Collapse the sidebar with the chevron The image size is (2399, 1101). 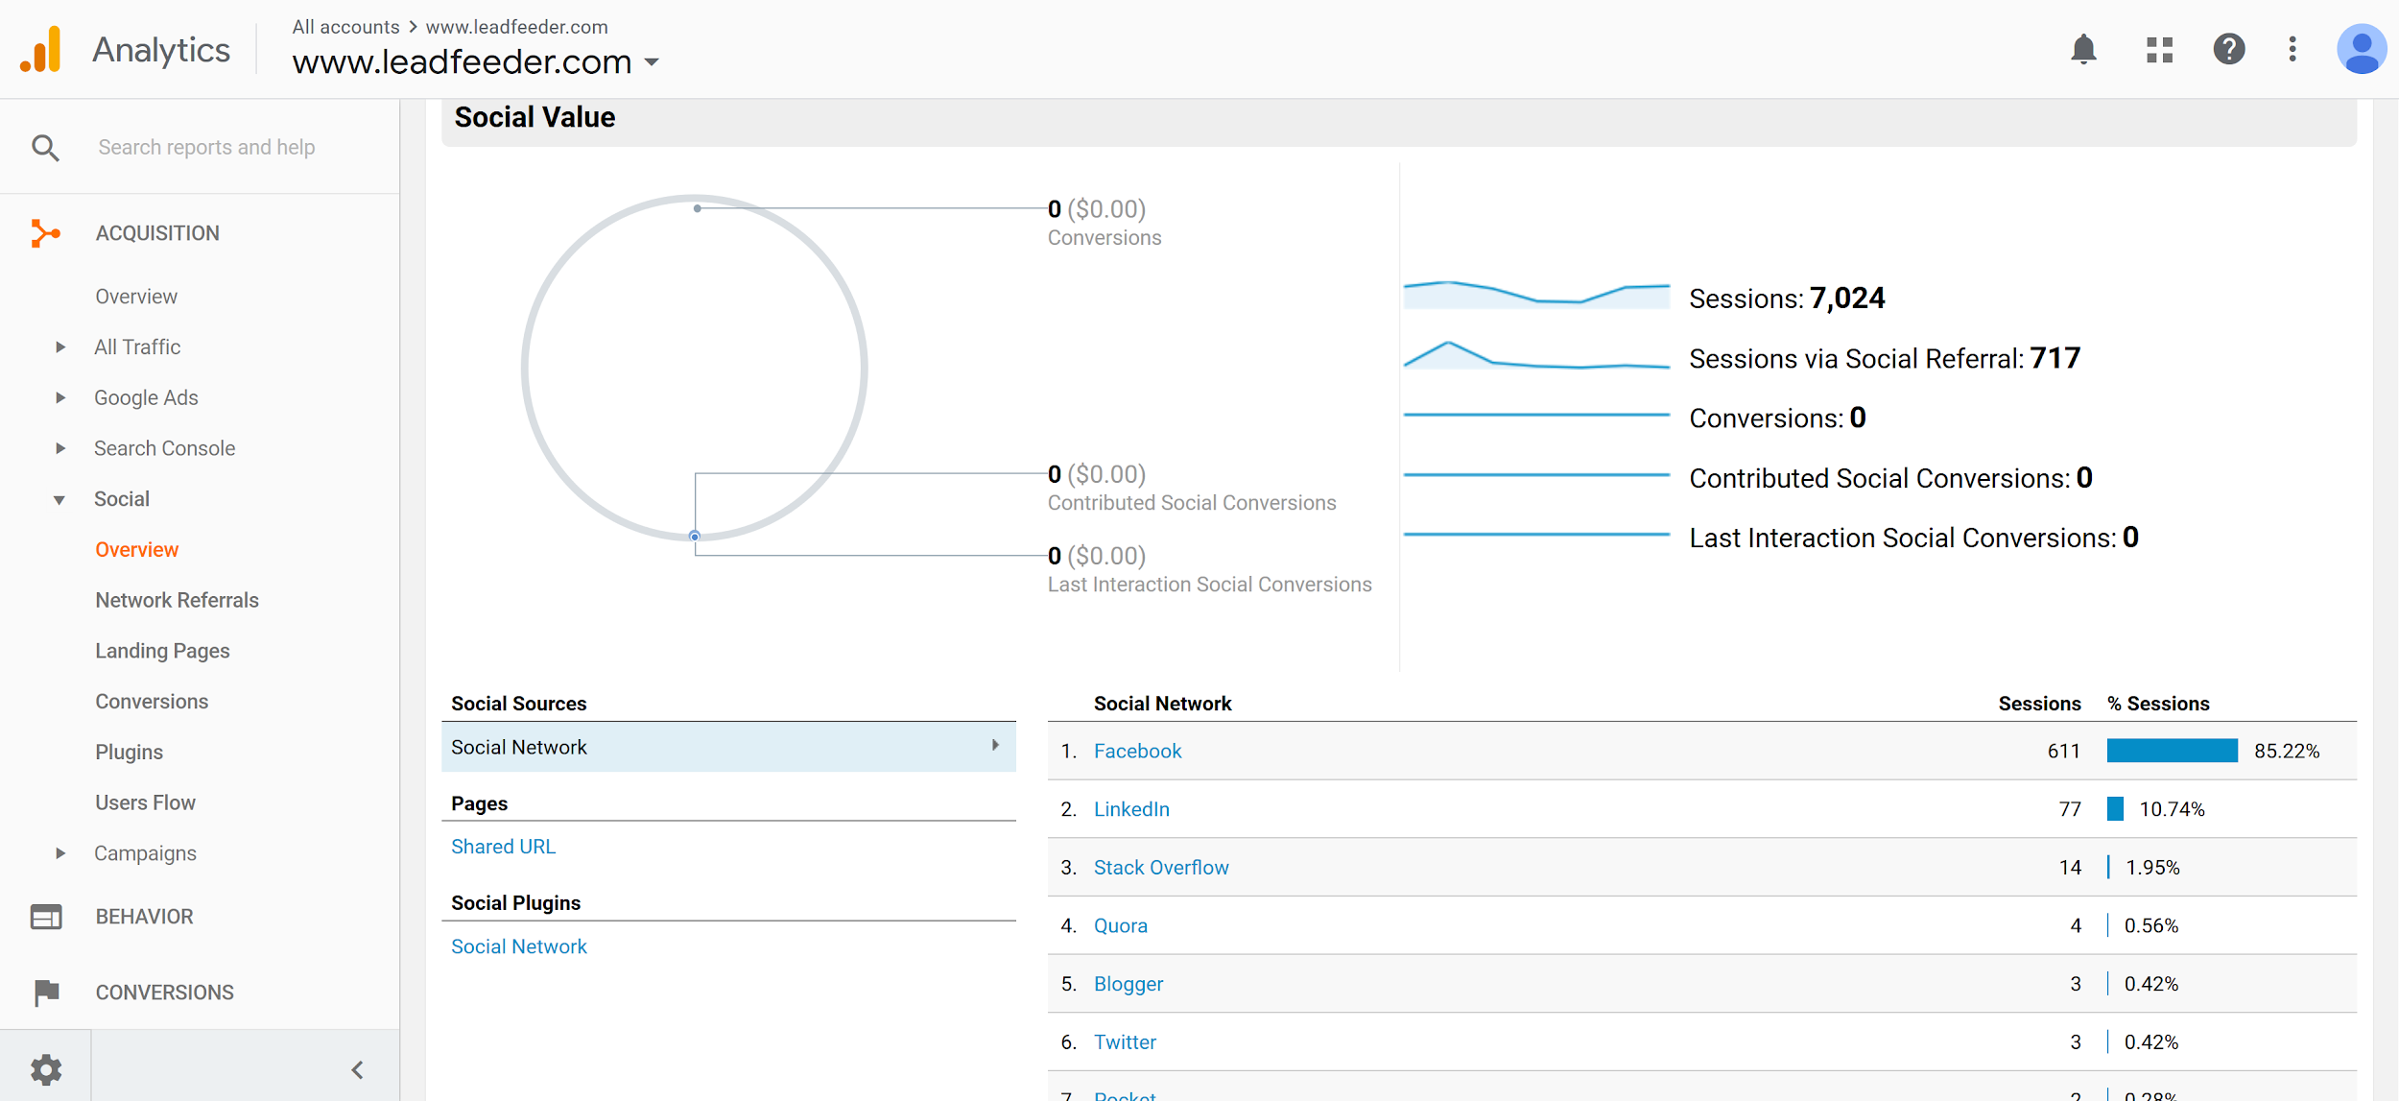(x=357, y=1069)
